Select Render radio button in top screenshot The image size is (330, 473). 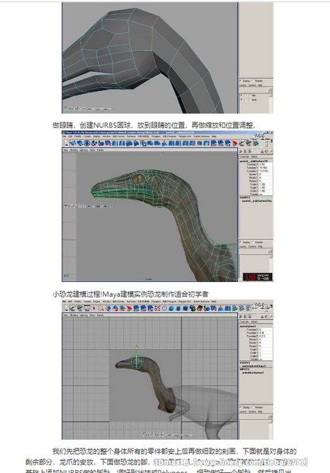pyautogui.click(x=253, y=81)
